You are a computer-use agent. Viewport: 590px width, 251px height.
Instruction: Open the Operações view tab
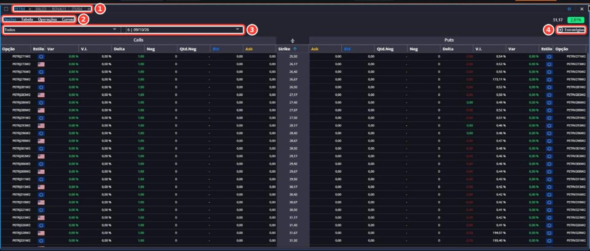pos(47,19)
